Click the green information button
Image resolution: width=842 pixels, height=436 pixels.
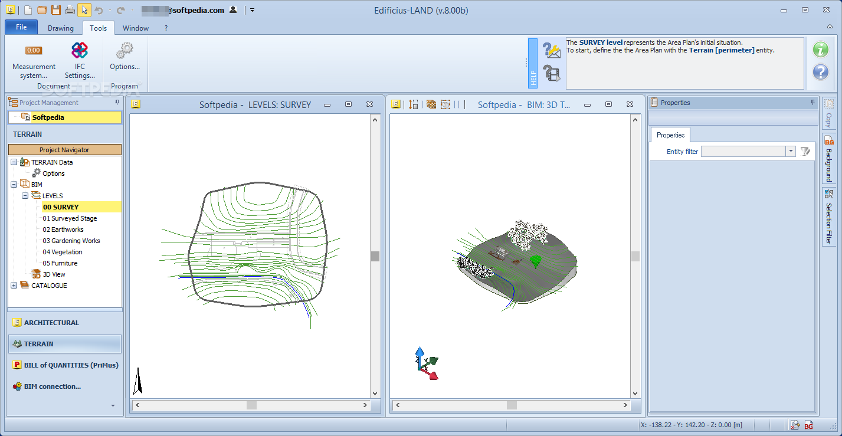click(x=821, y=50)
